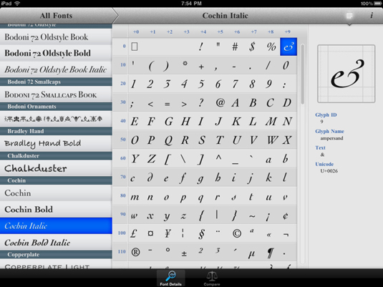Open the glyph grid view icon

pos(349,16)
